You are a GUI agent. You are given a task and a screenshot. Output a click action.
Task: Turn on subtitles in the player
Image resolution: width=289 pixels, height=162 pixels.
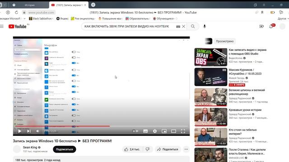tap(145, 131)
